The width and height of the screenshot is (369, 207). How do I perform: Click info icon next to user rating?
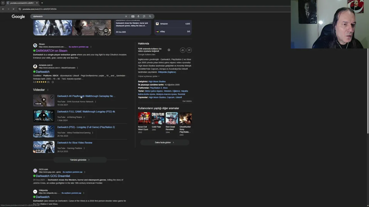pos(169,50)
